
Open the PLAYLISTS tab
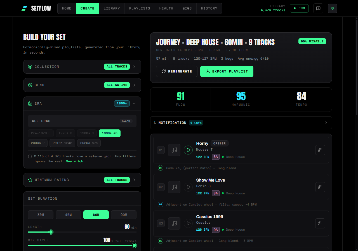tap(140, 8)
